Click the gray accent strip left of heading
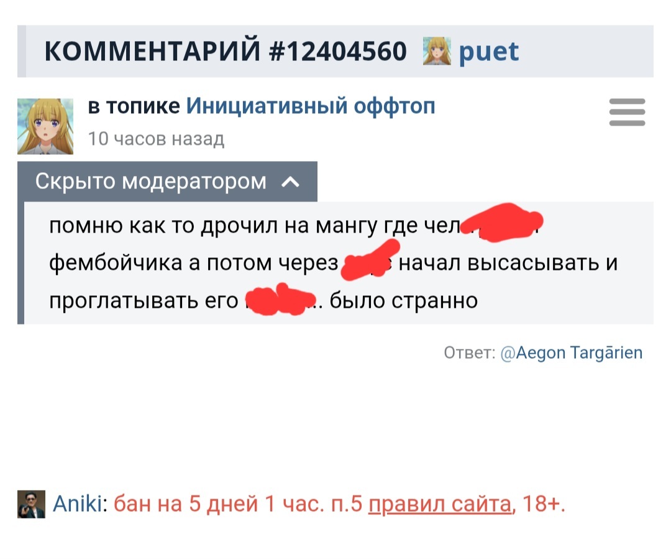 point(21,51)
